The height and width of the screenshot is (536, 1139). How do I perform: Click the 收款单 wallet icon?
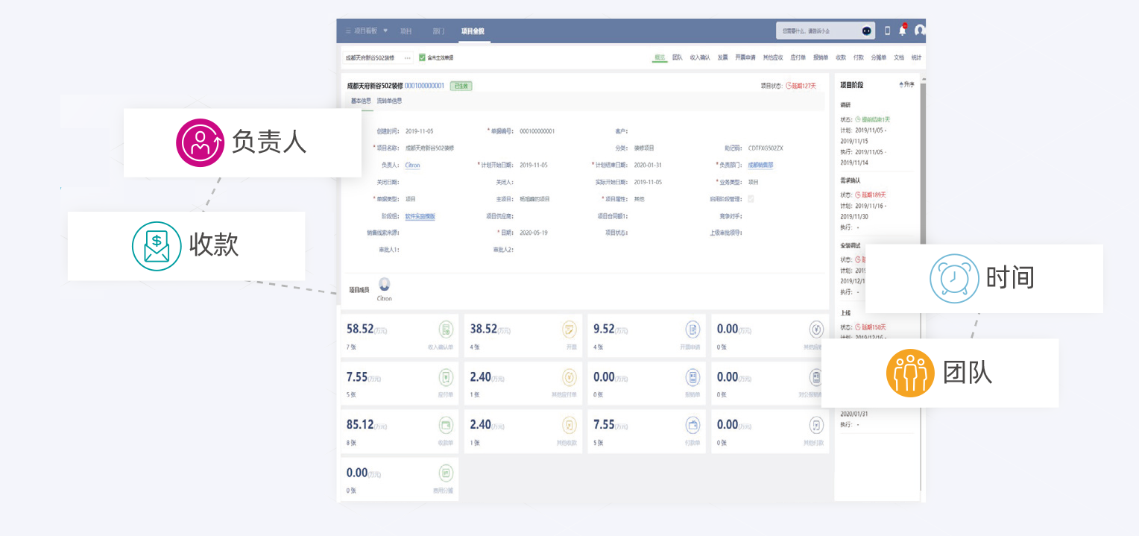[x=446, y=425]
